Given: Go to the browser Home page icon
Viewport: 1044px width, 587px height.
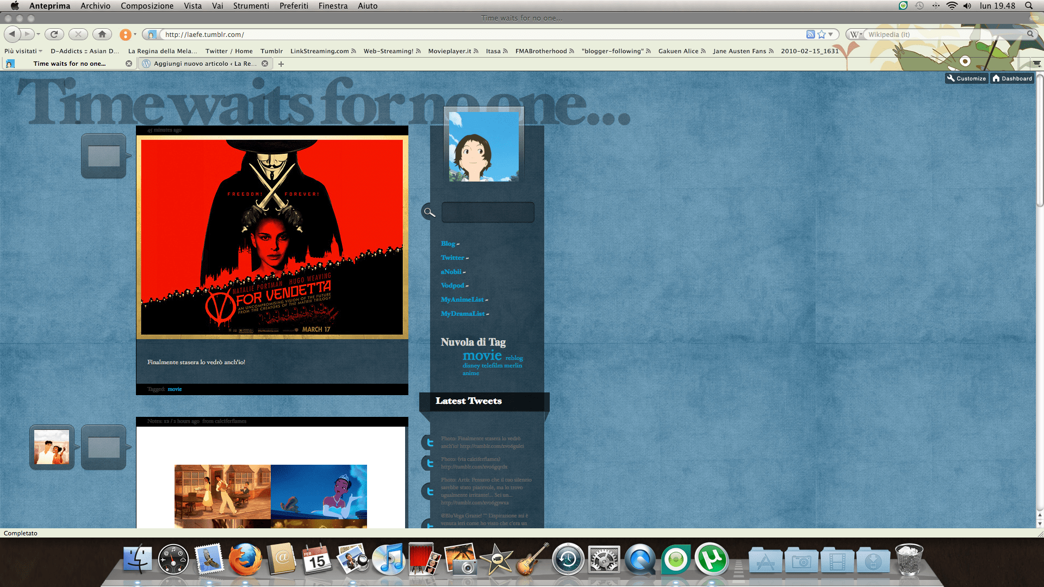Looking at the screenshot, I should tap(102, 34).
